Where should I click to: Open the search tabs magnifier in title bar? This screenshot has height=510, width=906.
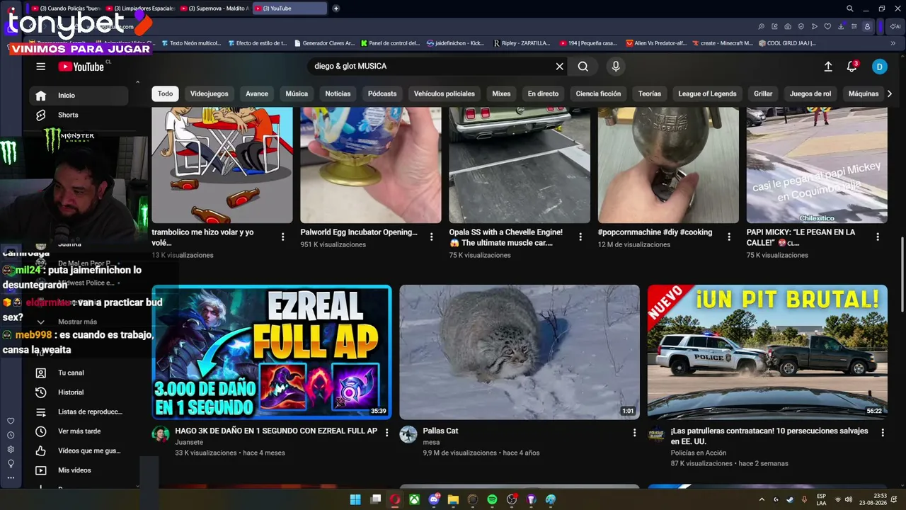point(850,8)
